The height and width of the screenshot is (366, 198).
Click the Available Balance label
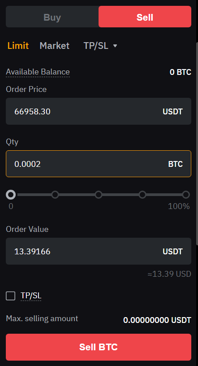coord(38,72)
